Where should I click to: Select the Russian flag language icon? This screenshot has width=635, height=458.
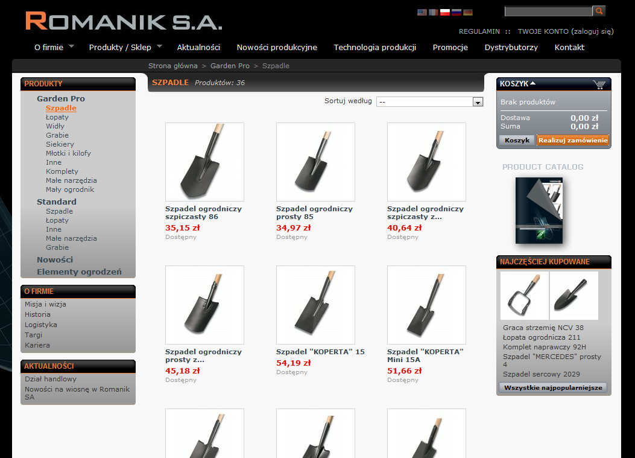(x=457, y=12)
